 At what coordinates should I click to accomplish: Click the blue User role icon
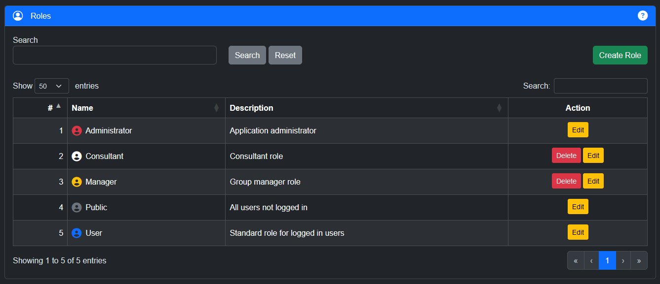77,233
